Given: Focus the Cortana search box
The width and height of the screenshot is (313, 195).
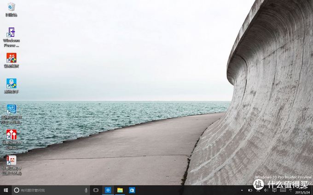Looking at the screenshot, I should (51, 190).
